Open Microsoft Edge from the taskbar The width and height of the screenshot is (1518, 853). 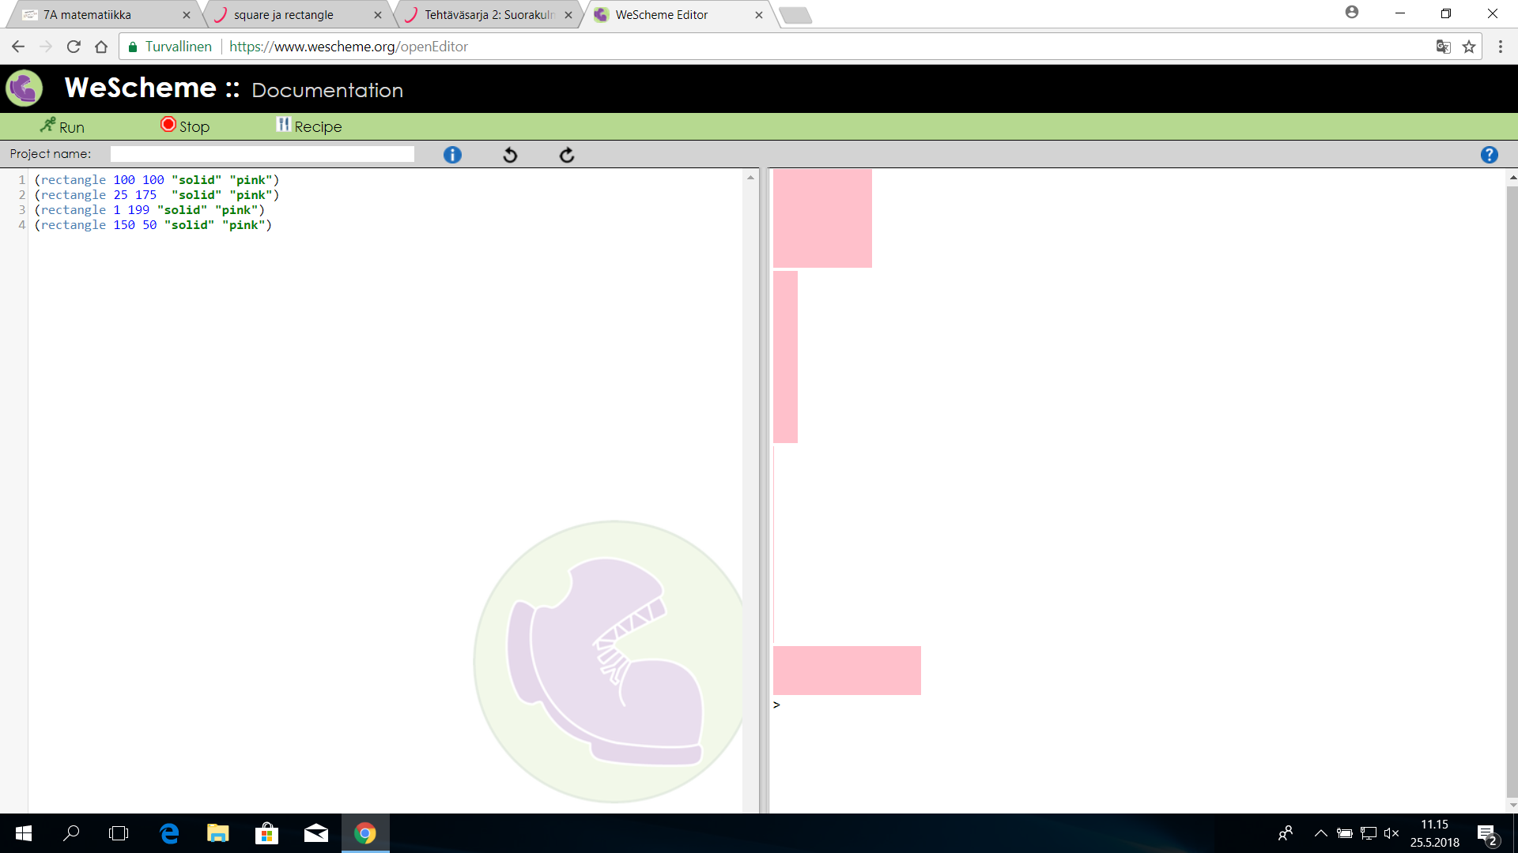pos(169,833)
